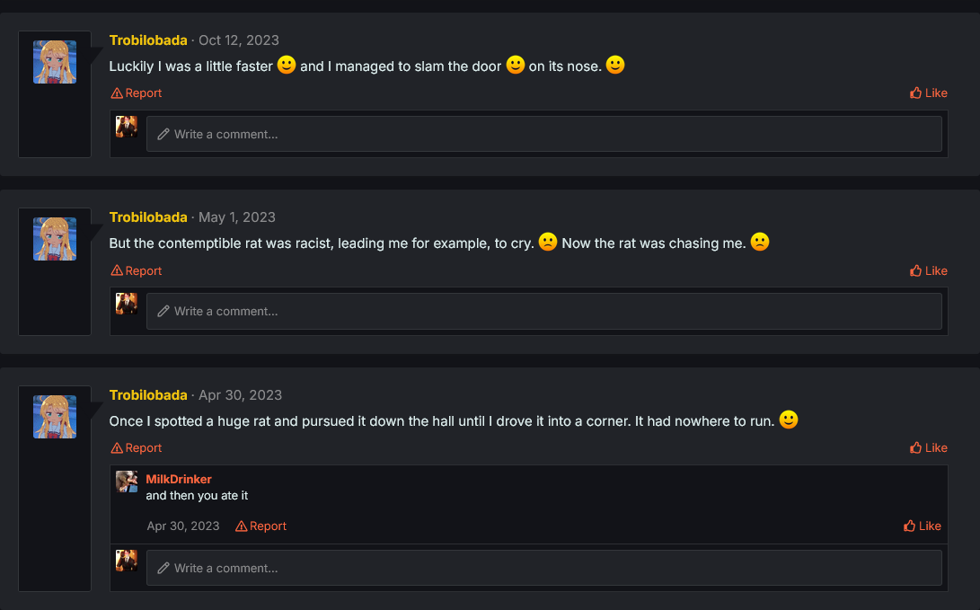Write a comment on the May 1 post
The image size is (980, 610).
pyautogui.click(x=543, y=312)
